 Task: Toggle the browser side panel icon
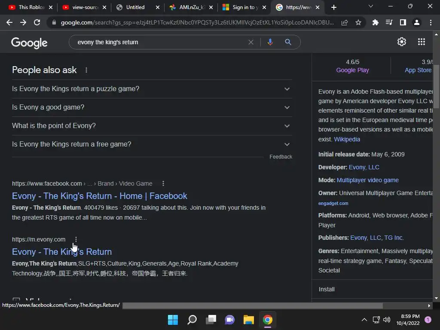(x=403, y=22)
